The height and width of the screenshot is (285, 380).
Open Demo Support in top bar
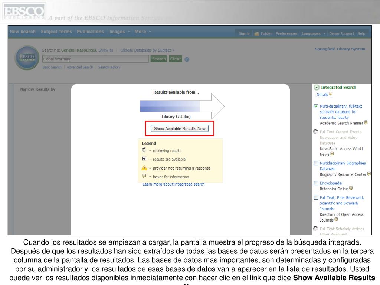[341, 33]
